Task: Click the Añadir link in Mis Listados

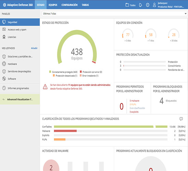Action: pos(34,48)
